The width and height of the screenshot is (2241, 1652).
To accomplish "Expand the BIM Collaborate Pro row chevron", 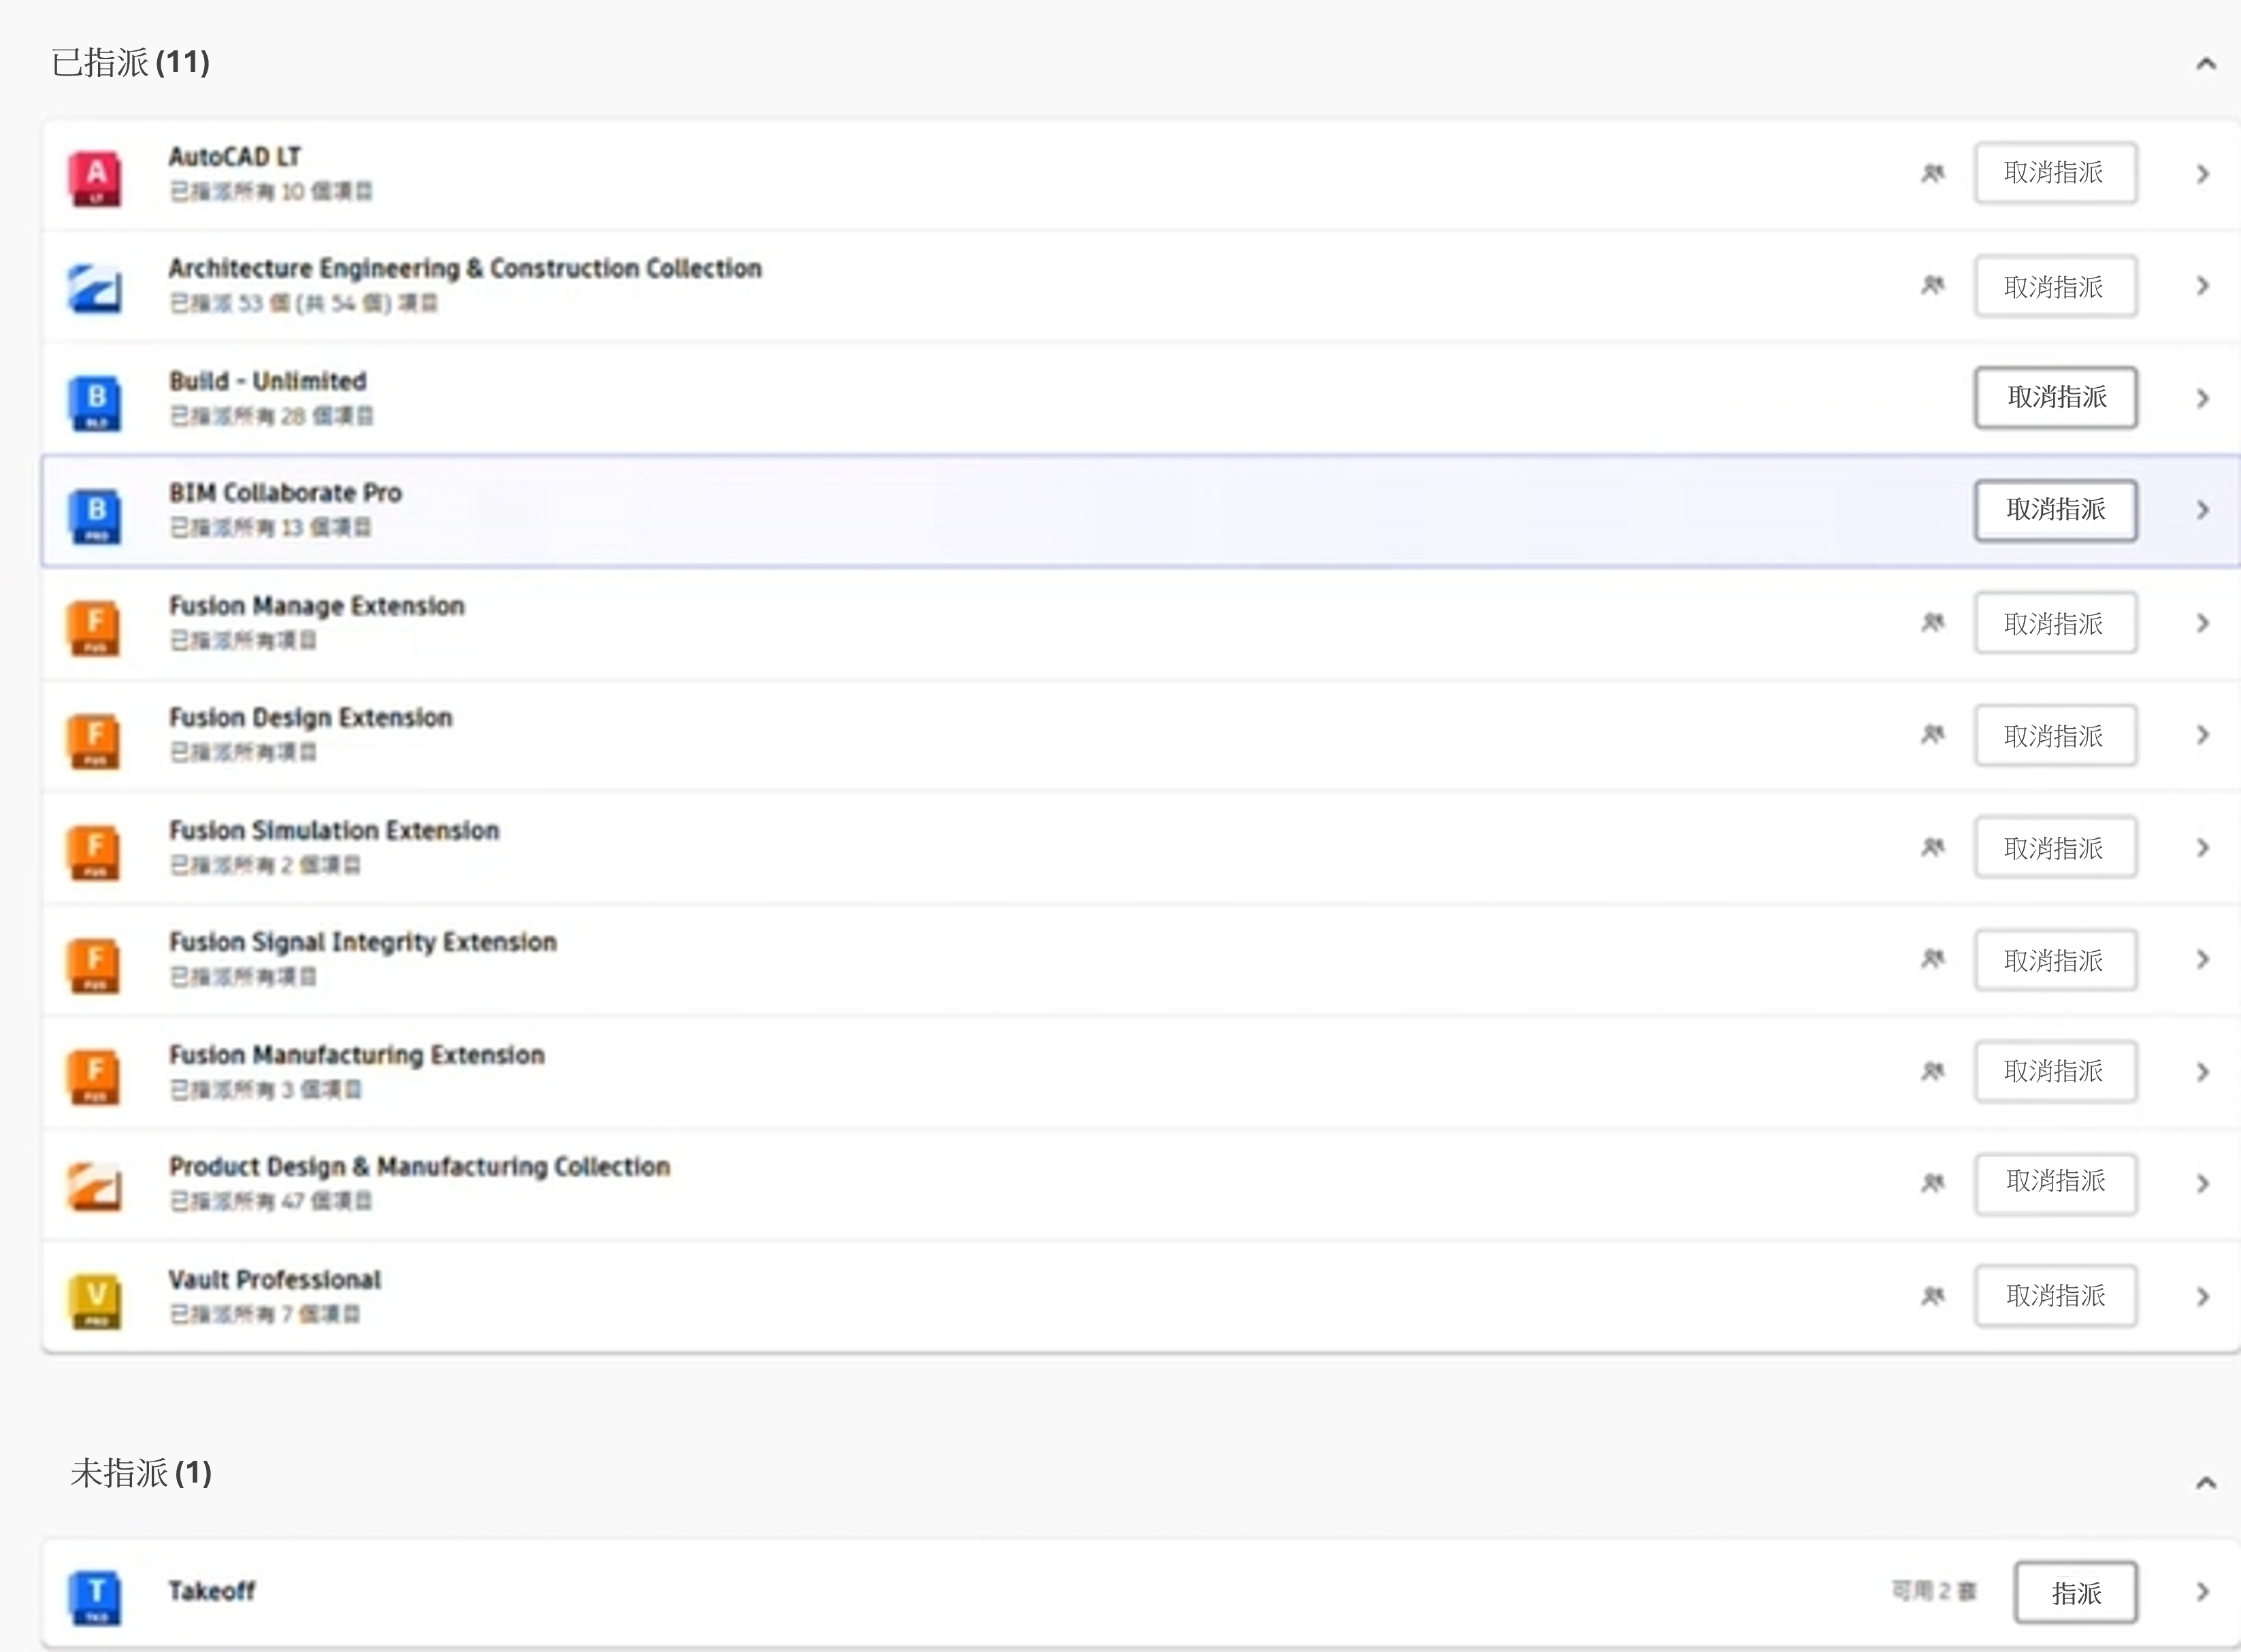I will point(2203,510).
